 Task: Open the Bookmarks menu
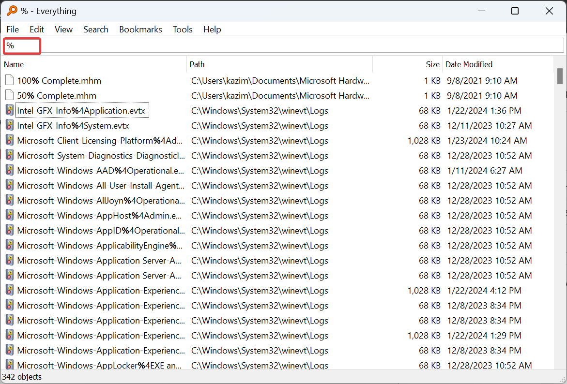(141, 30)
